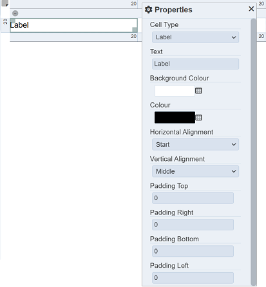Click the Properties gear icon
This screenshot has height=287, width=266.
pyautogui.click(x=148, y=10)
